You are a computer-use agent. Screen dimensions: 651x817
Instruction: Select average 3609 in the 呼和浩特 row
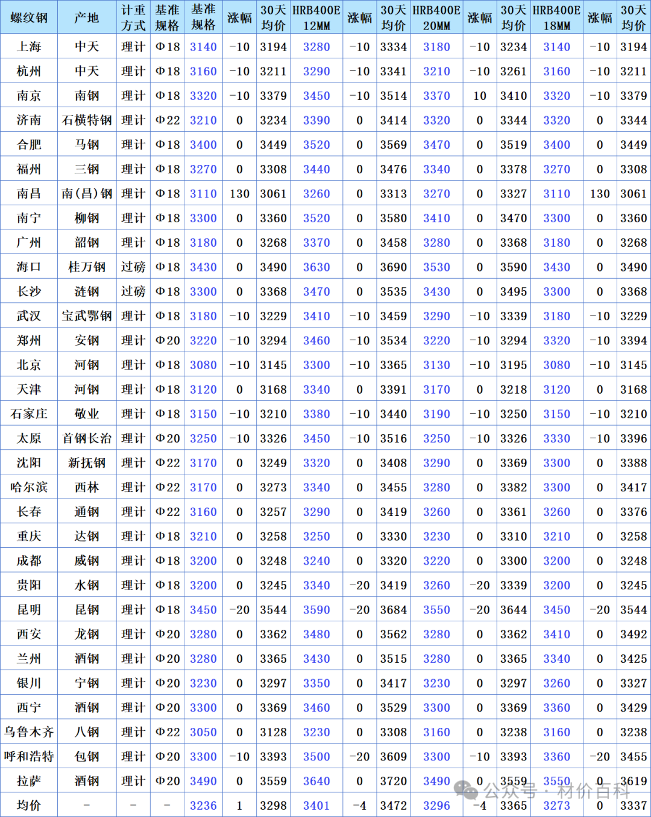[394, 756]
